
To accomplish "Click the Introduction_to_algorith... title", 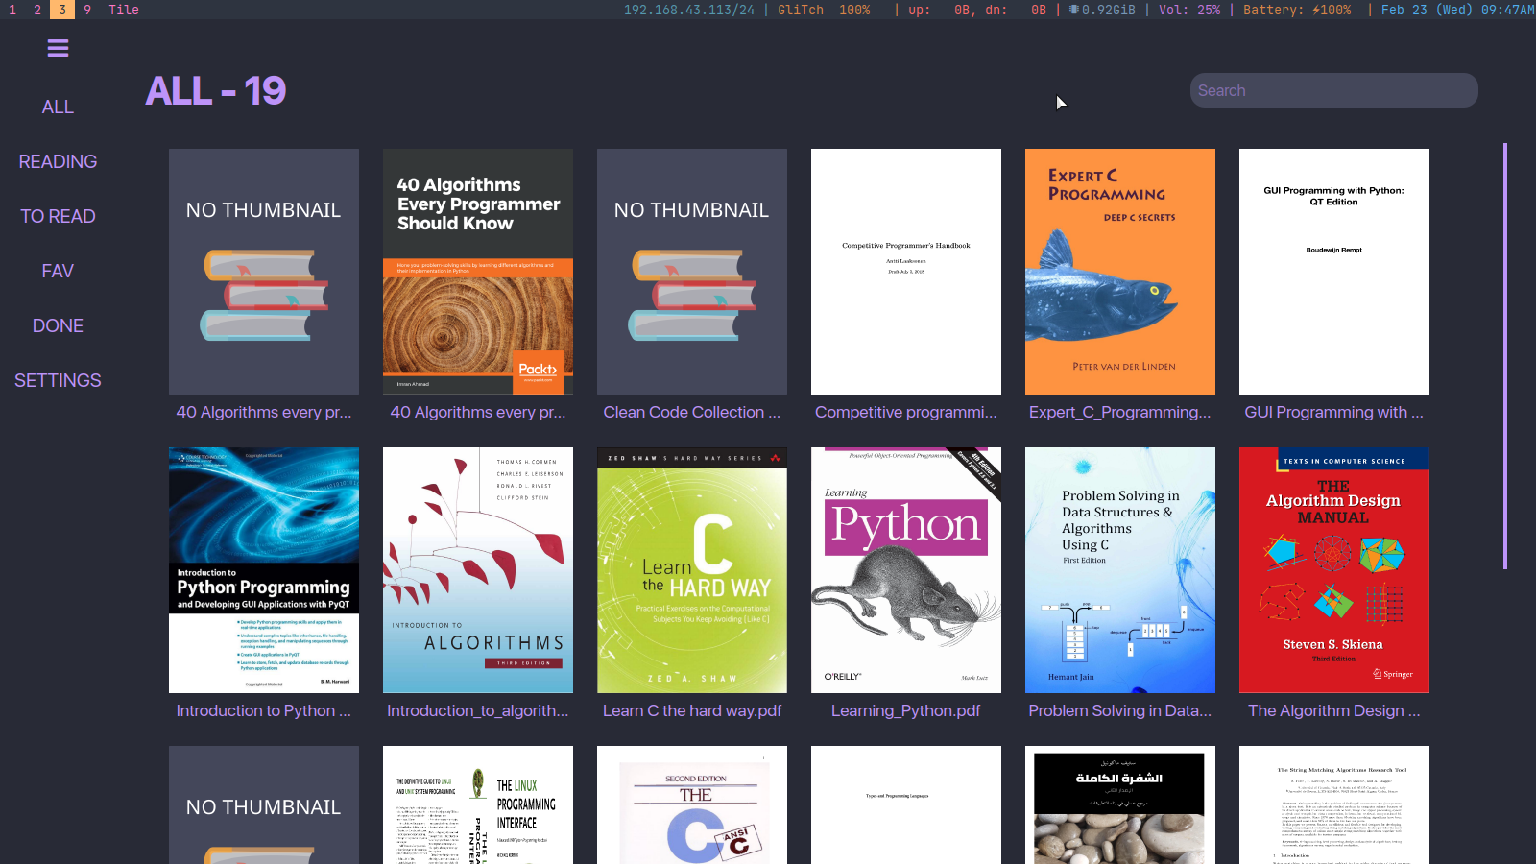I will (478, 710).
